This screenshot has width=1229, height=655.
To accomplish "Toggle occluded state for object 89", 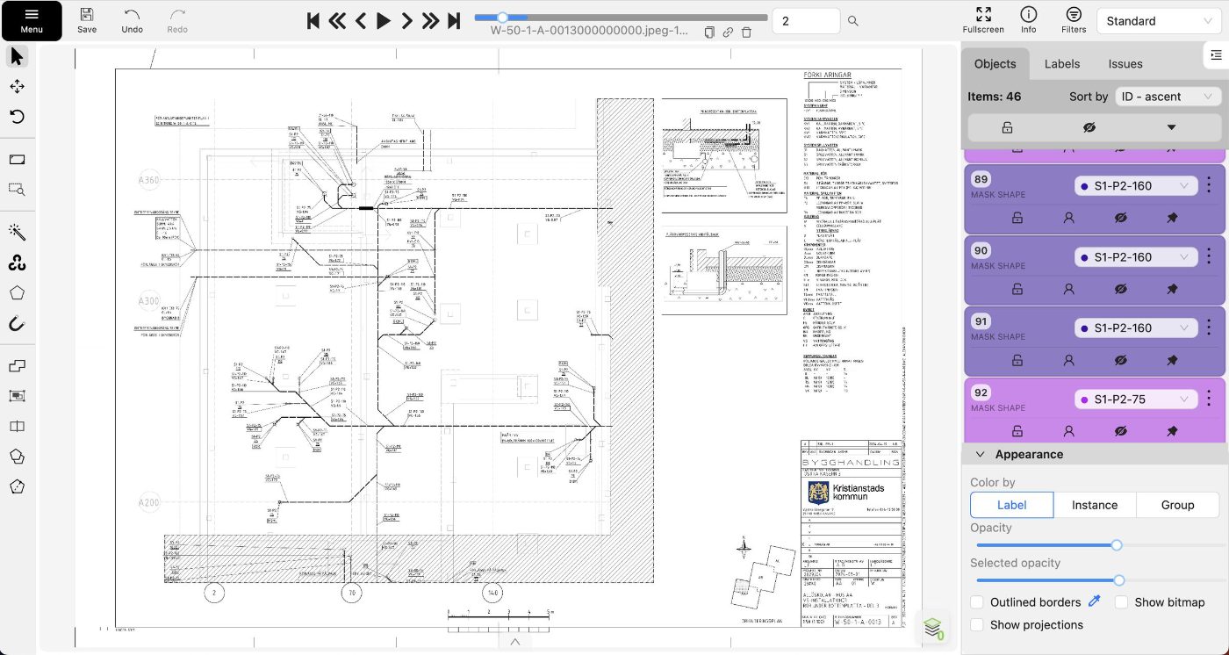I will coord(1068,218).
